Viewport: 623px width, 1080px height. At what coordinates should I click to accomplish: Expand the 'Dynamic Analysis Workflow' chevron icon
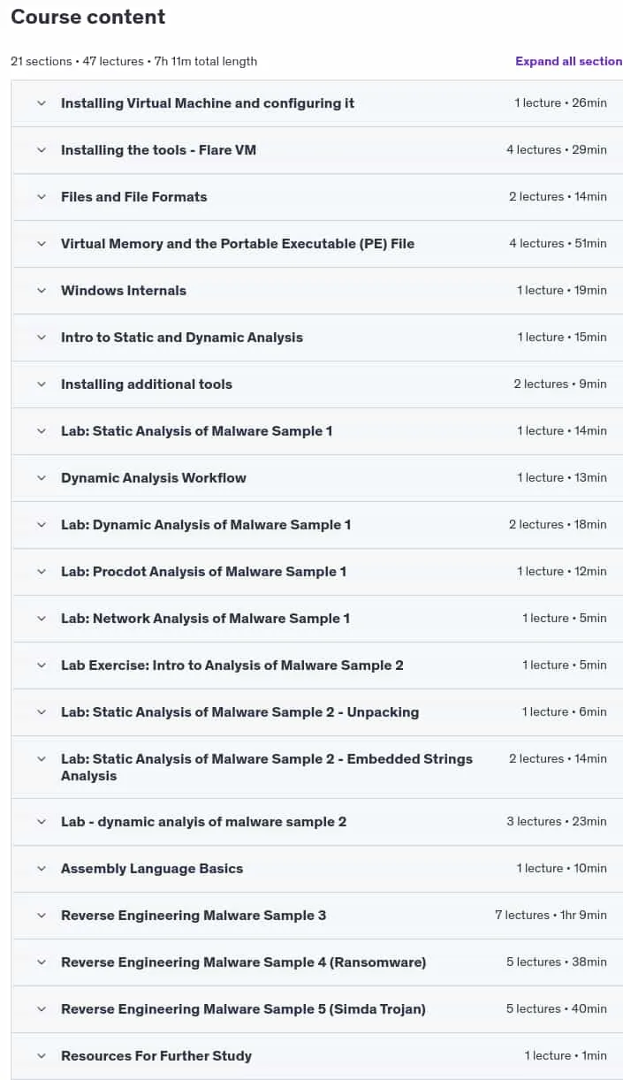[42, 478]
